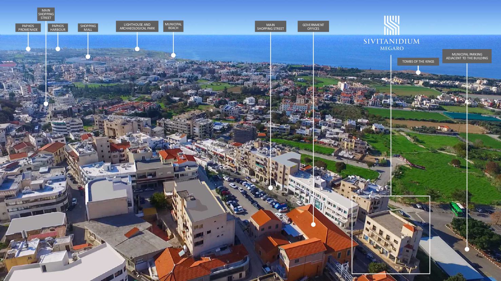
Task: Open the Paphos Promenade label
Action: [28, 27]
